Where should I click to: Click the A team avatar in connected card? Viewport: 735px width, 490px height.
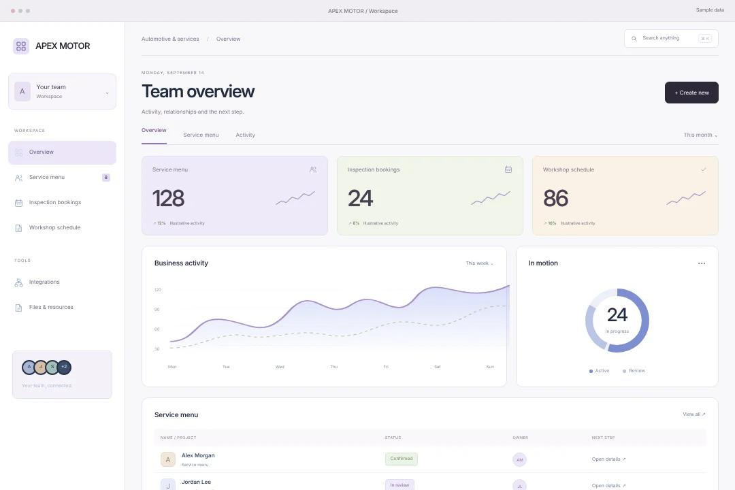point(29,367)
